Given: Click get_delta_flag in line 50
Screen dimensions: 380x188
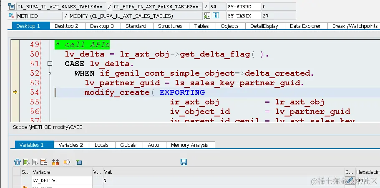Looking at the screenshot, I should 215,54.
